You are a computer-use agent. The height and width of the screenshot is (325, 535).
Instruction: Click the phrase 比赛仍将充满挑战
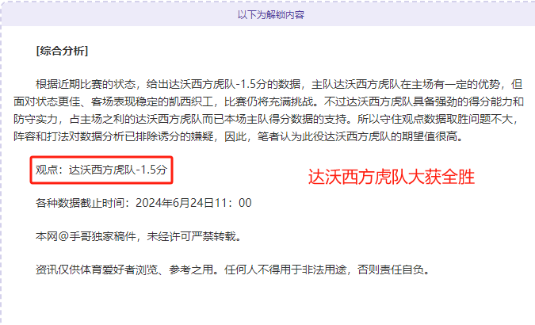coord(269,101)
